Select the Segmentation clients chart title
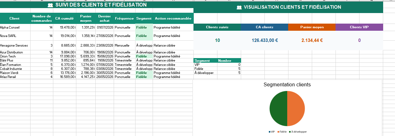Viewport: 395px width, 136px height. 287,84
